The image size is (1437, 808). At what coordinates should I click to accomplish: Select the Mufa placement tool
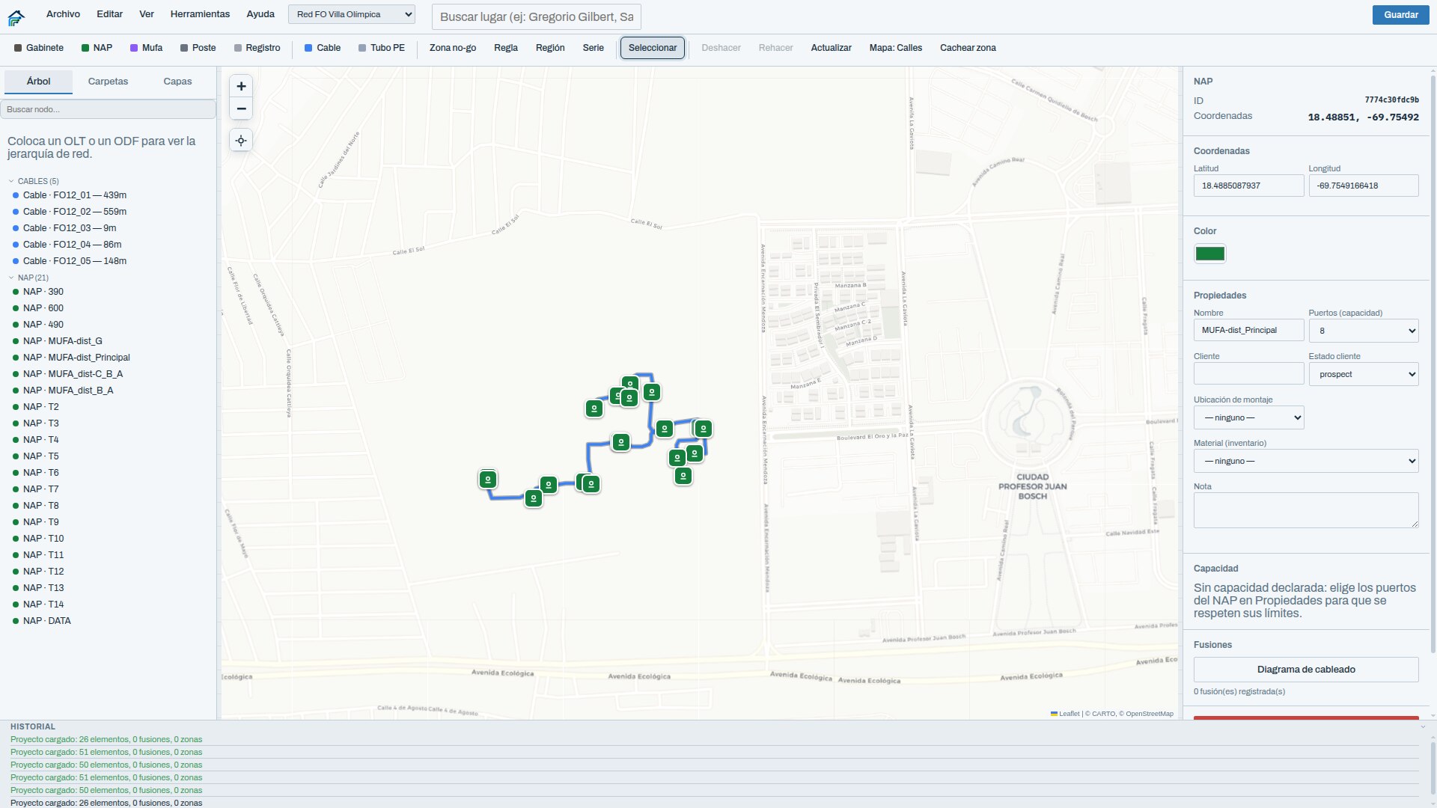pyautogui.click(x=146, y=48)
